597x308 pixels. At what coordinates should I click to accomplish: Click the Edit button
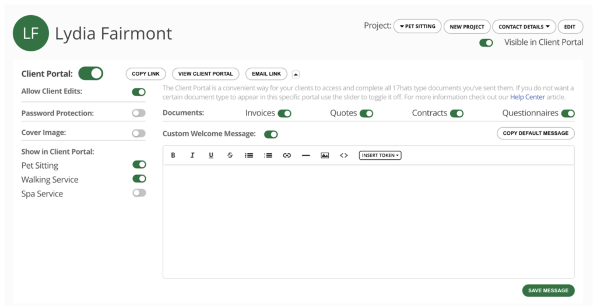pos(570,27)
